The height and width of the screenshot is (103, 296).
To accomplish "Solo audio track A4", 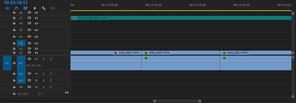I will tap(43, 87).
